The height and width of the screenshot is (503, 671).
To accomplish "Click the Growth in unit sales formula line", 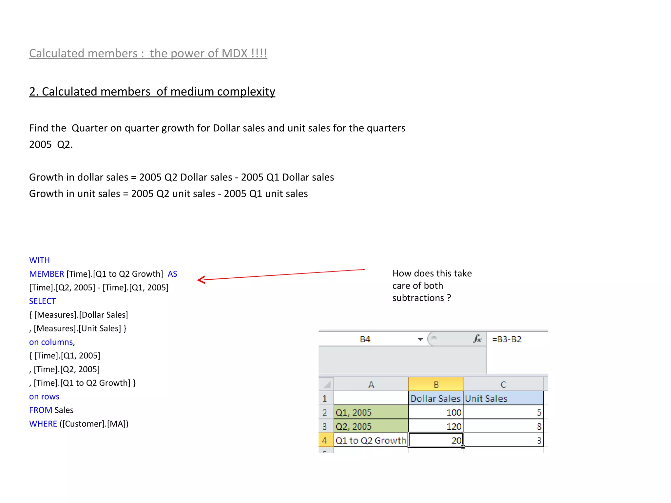I will (x=168, y=194).
